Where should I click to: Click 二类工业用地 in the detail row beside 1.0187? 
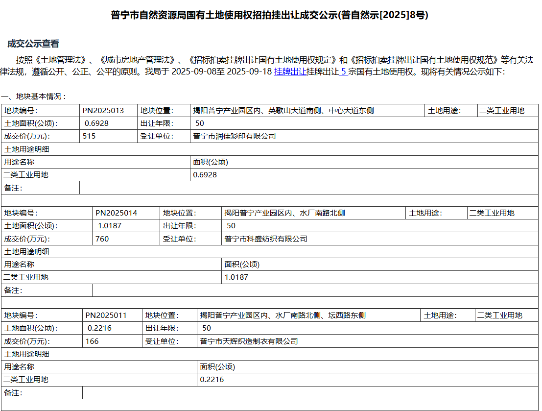25,277
